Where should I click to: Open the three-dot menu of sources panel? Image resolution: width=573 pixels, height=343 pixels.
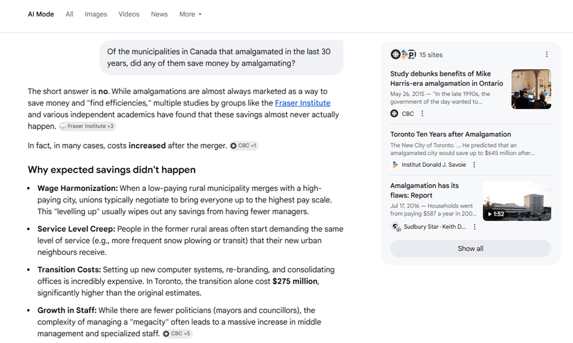547,55
